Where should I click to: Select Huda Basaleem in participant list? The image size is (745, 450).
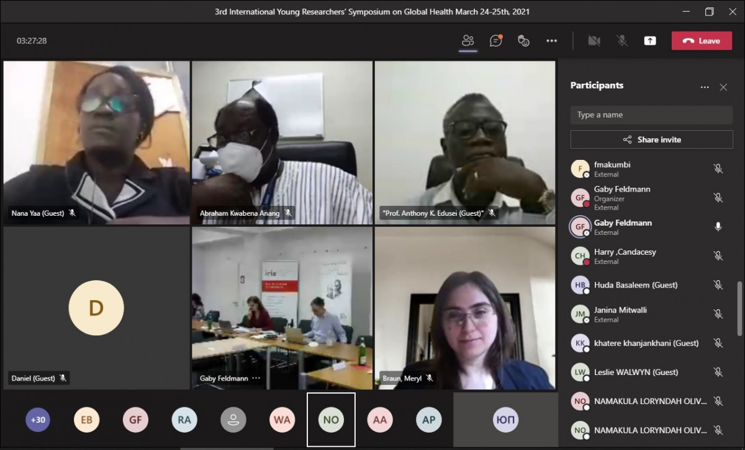click(x=635, y=285)
